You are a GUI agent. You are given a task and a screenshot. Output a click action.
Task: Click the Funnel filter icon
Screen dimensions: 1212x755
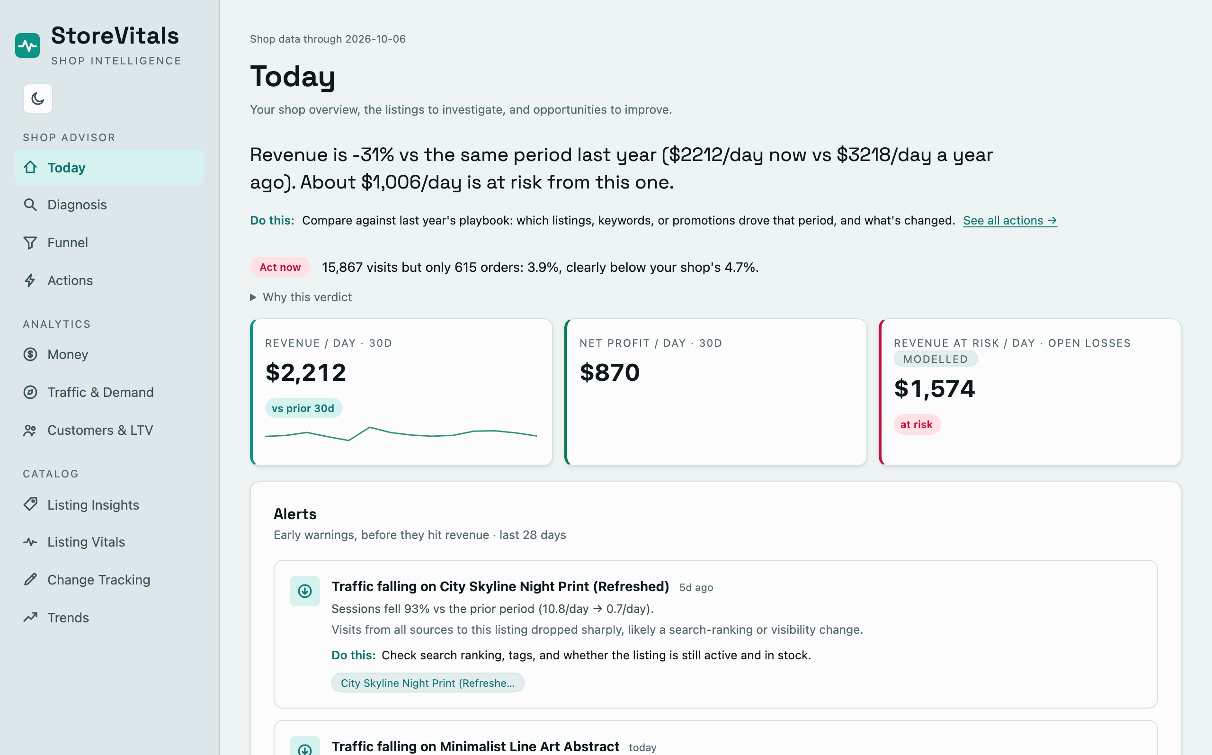[30, 243]
